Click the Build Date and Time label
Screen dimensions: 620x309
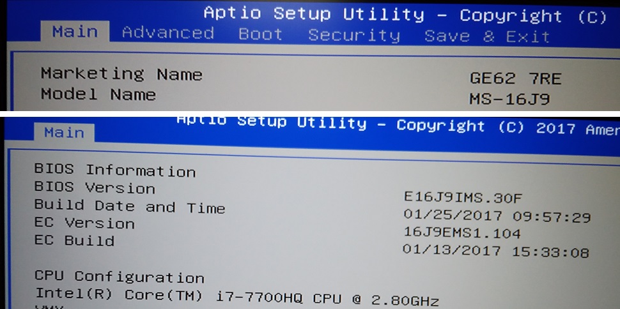(x=130, y=206)
